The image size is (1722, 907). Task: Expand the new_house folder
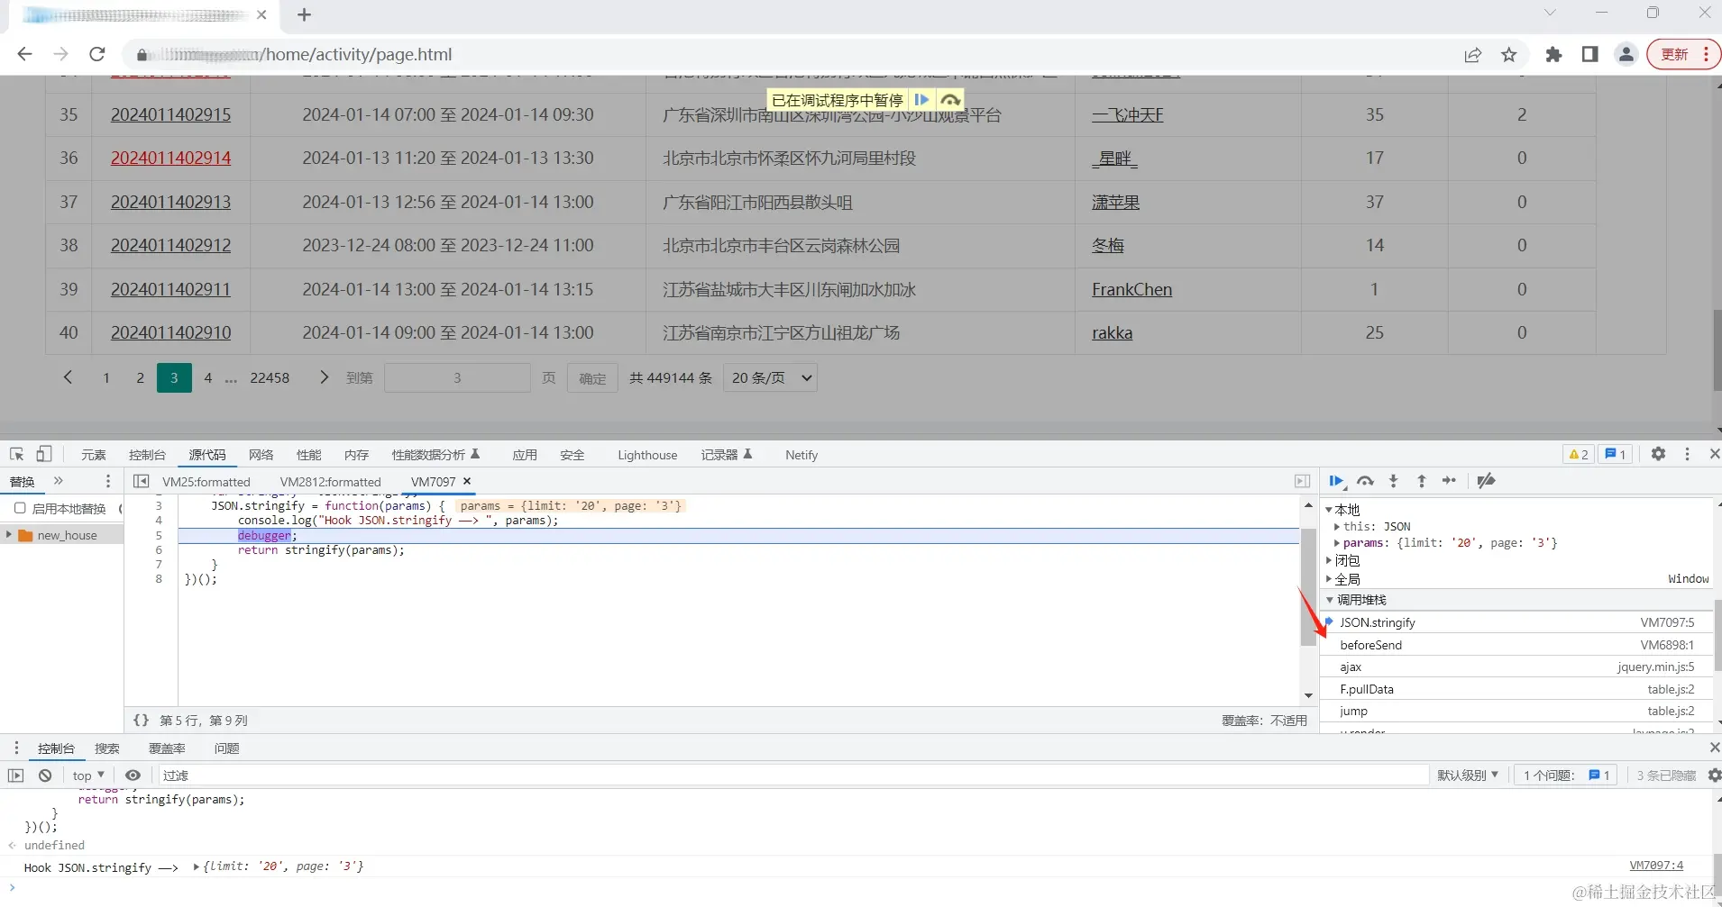click(x=9, y=535)
